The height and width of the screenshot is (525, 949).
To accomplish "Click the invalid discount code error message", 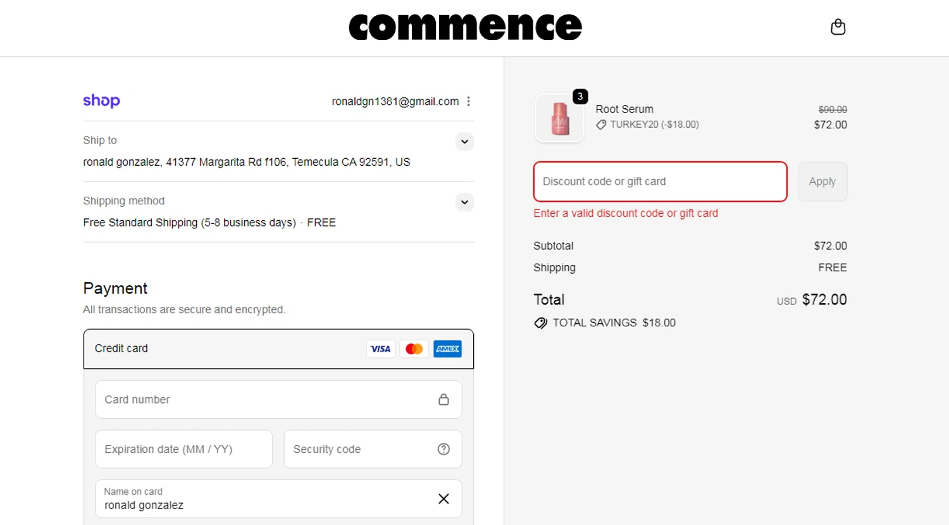I will click(626, 213).
